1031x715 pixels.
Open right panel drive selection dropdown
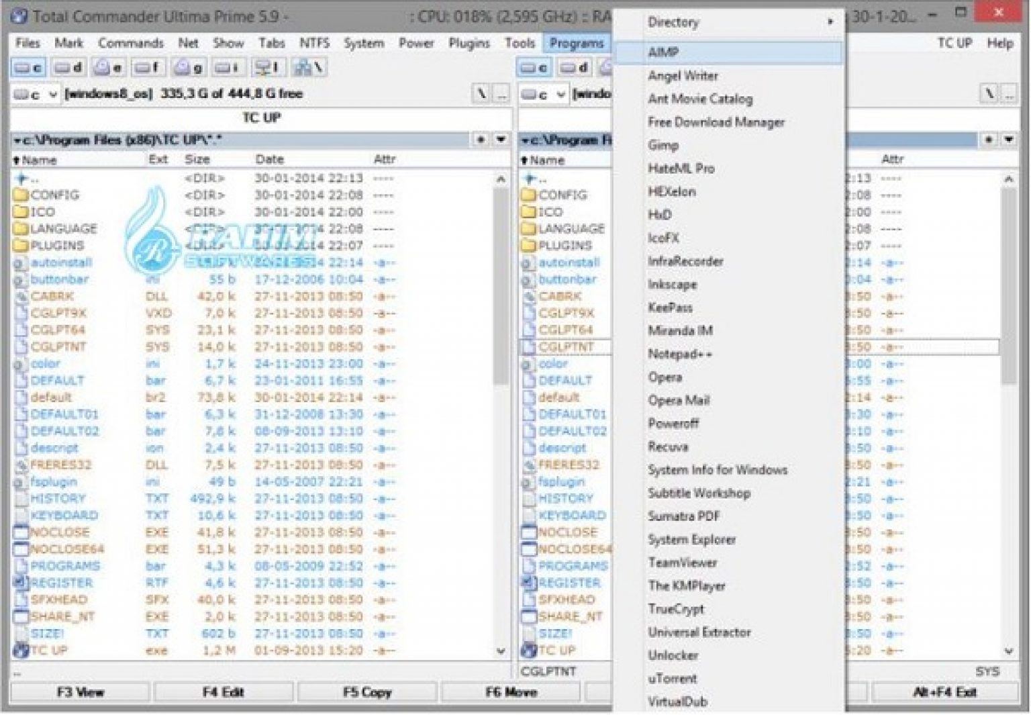pos(544,95)
